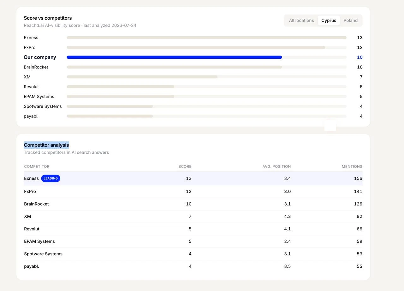The image size is (404, 291).
Task: Sort by the SCORE column header
Action: (x=185, y=166)
